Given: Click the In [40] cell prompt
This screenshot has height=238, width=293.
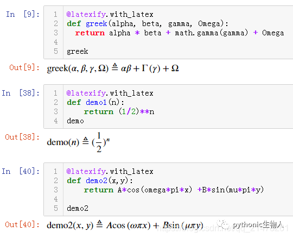Looking at the screenshot, I should pyautogui.click(x=21, y=171).
